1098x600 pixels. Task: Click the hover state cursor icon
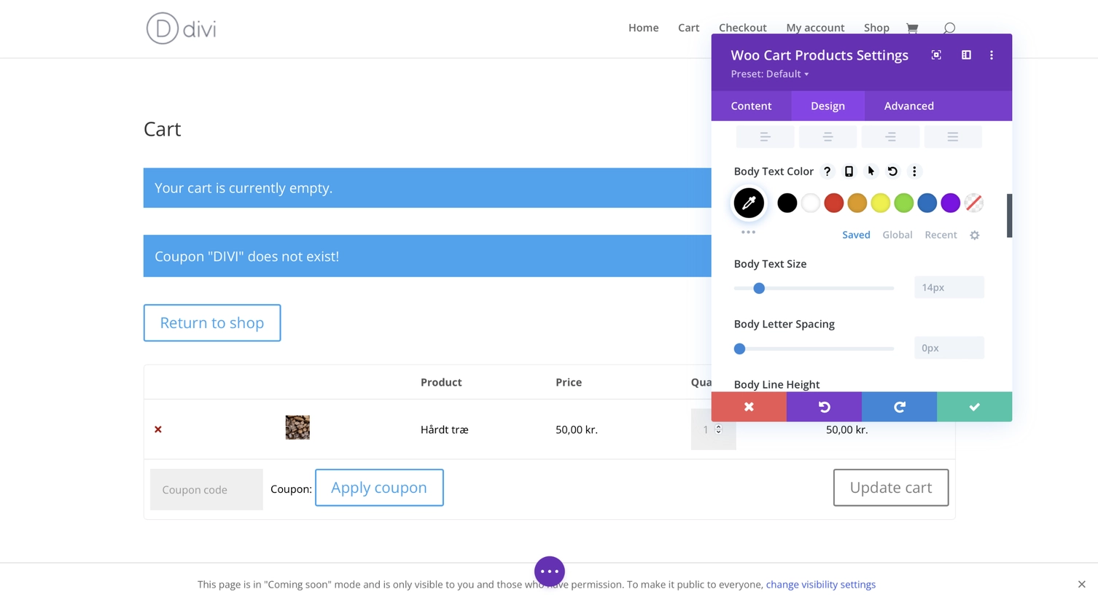tap(871, 171)
